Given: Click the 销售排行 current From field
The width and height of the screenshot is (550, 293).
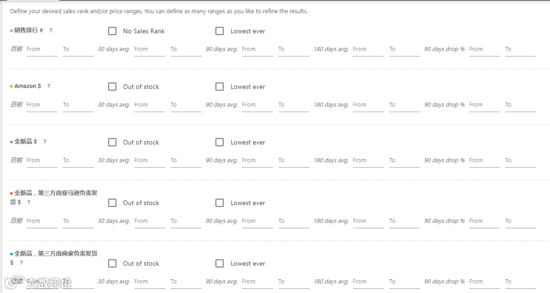Looking at the screenshot, I should pyautogui.click(x=42, y=49).
